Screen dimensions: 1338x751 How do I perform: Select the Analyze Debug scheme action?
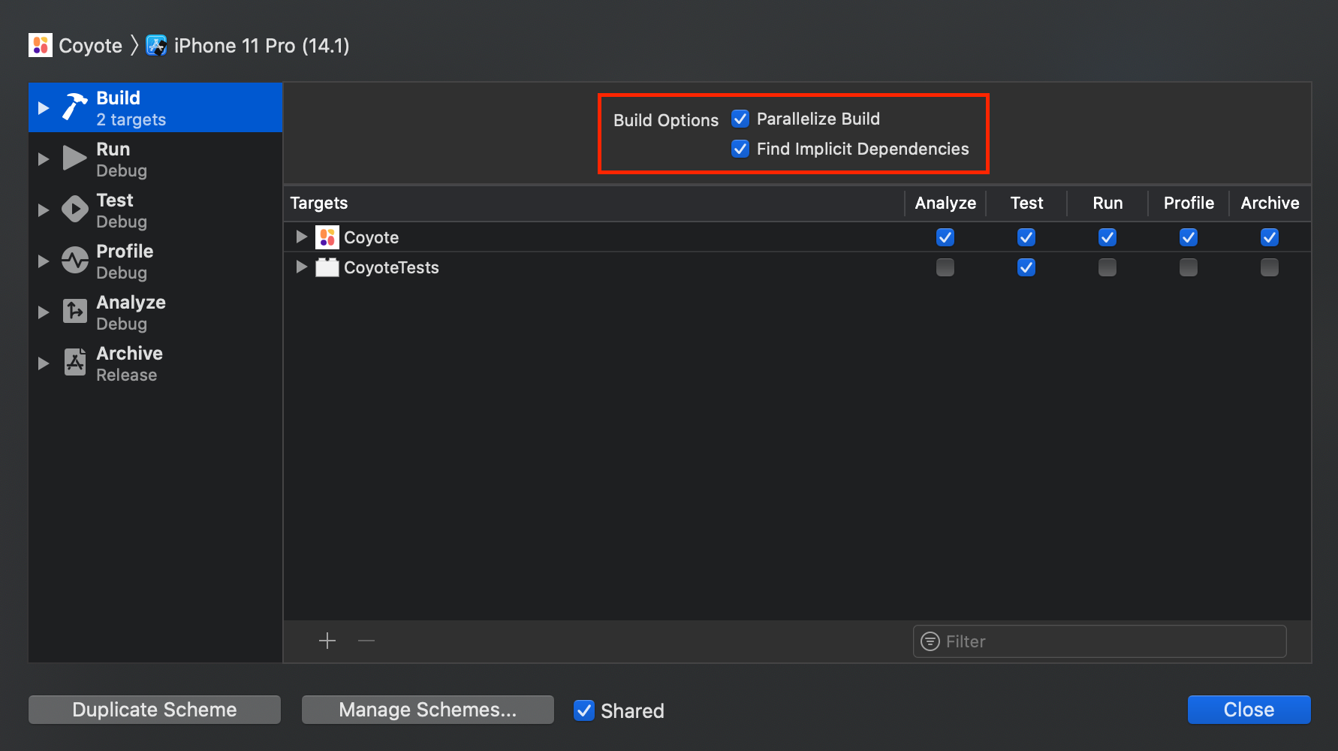click(155, 312)
